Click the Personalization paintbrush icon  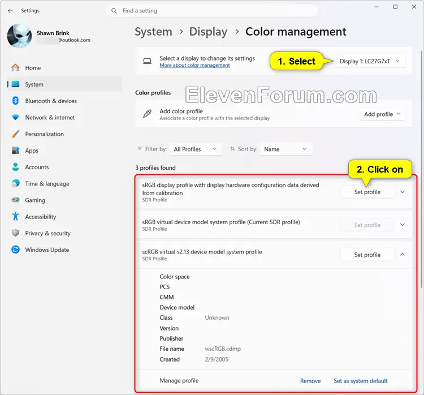tap(15, 134)
